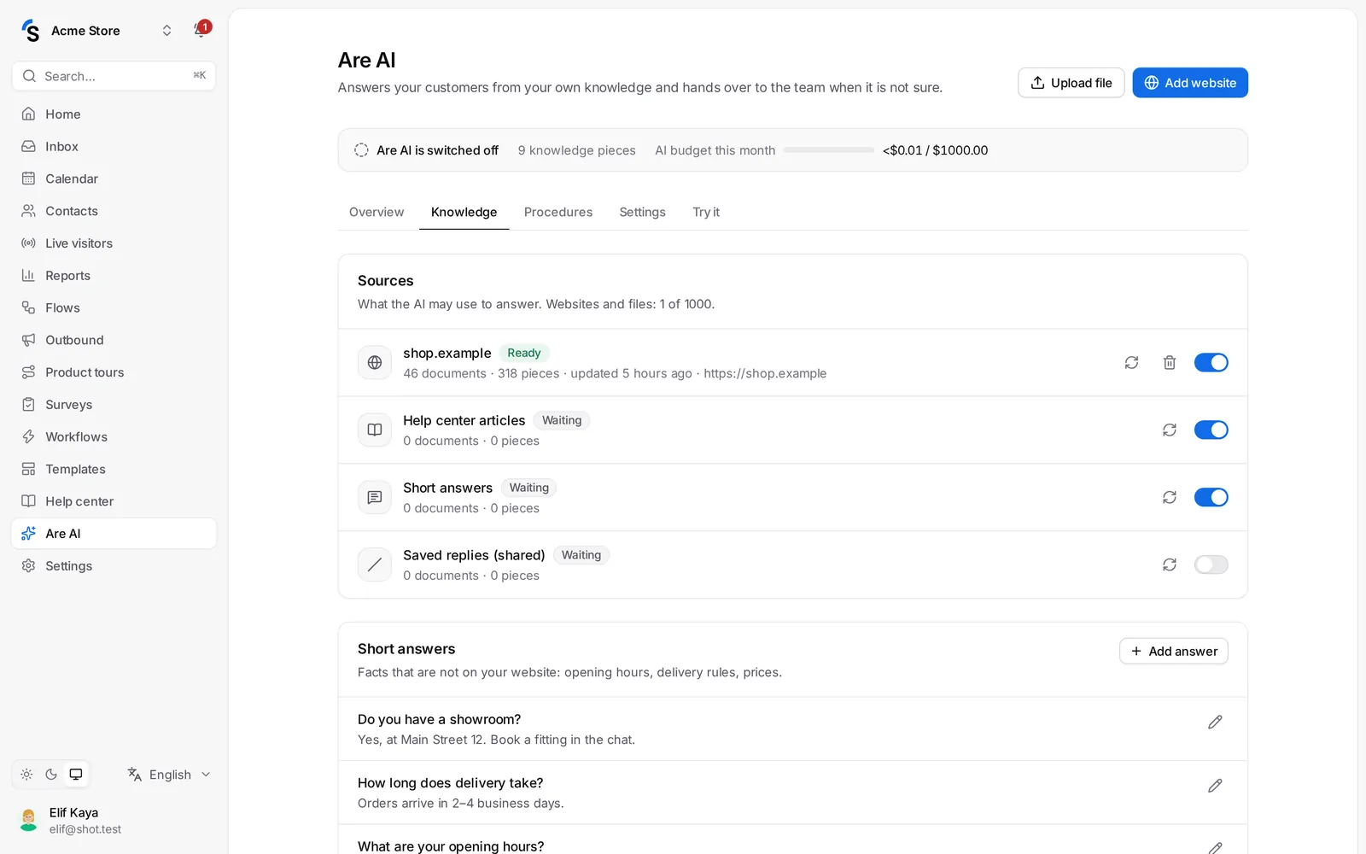This screenshot has height=854, width=1366.
Task: Refresh Saved replies (shared) source
Action: [1170, 564]
